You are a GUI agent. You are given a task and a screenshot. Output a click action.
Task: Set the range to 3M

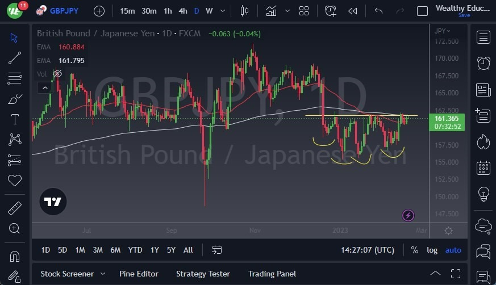click(x=98, y=250)
